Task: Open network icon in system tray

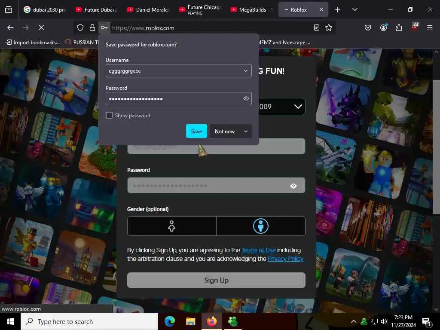Action: [374, 321]
